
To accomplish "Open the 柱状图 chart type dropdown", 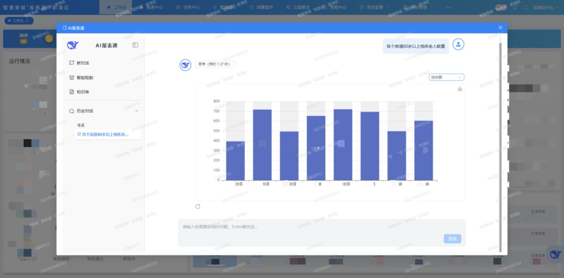I will coord(446,77).
